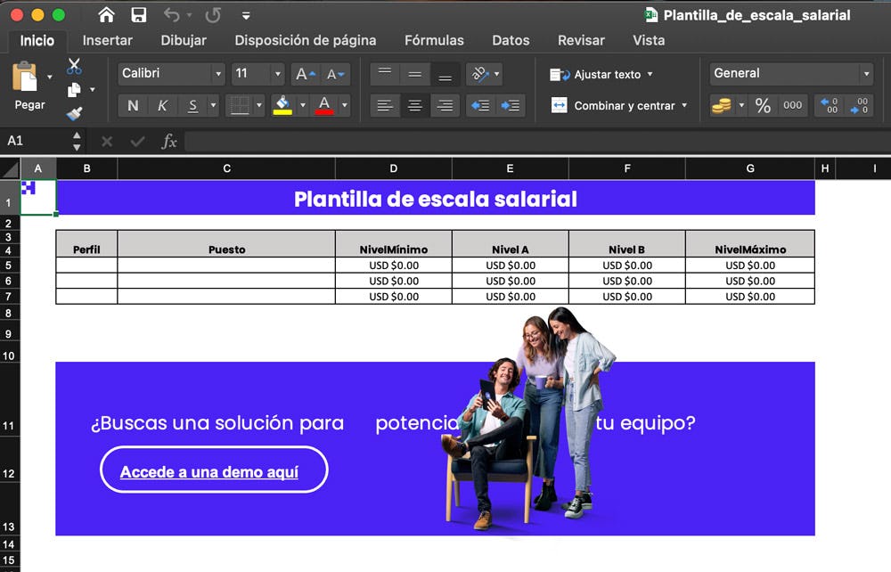Click the Accede a una demo aquí link

209,472
